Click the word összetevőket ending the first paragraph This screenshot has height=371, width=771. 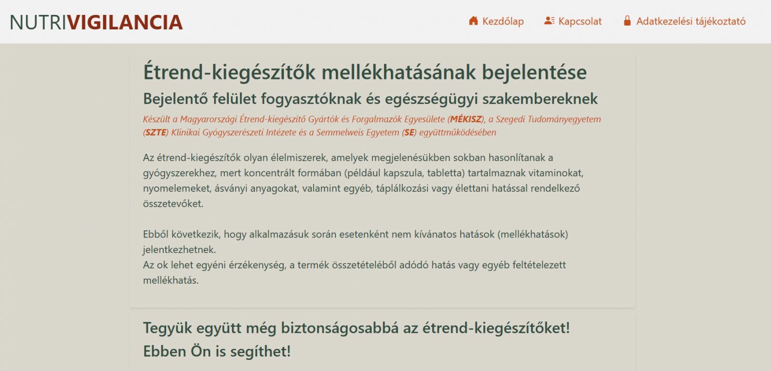coord(173,204)
